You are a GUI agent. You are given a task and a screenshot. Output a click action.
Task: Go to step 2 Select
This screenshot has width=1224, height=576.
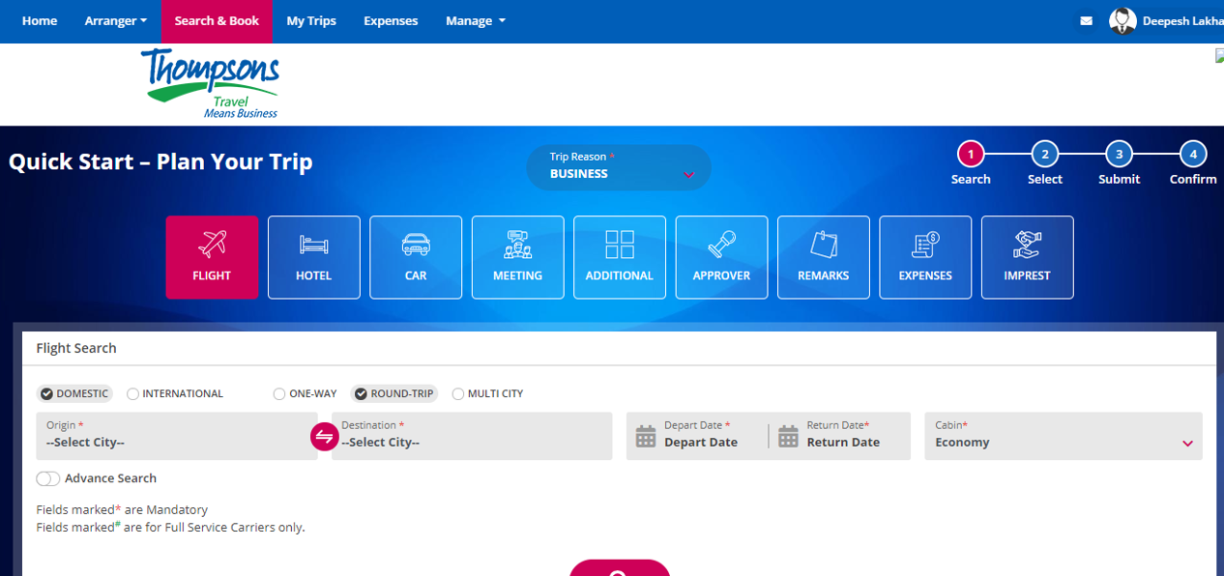[1044, 154]
